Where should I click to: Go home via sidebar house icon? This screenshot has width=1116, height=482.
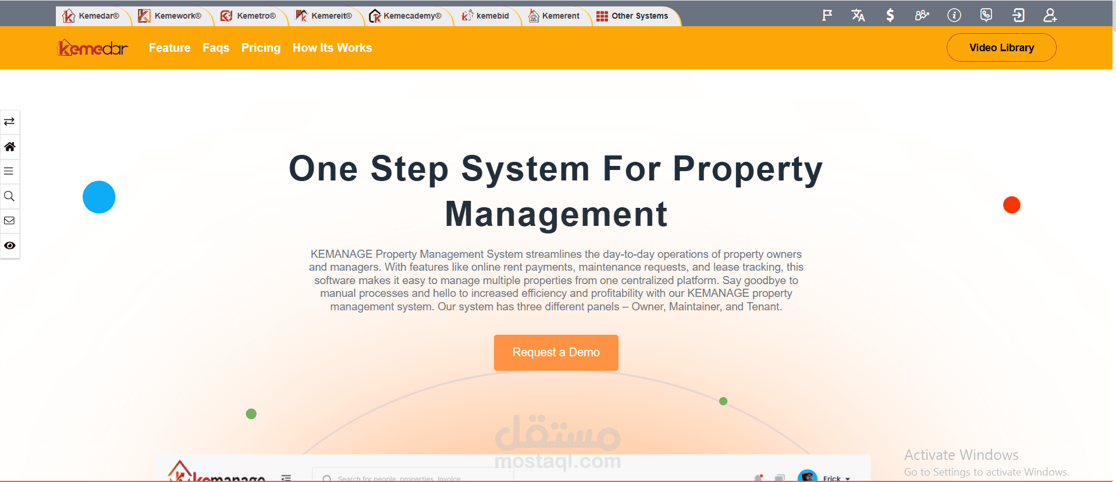[x=9, y=147]
